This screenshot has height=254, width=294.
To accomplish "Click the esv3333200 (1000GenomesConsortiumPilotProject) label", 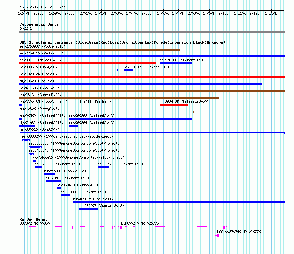I will pyautogui.click(x=67, y=136).
